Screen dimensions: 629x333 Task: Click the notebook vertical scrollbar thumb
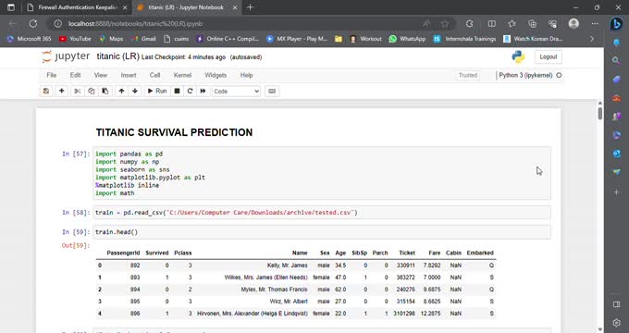point(599,113)
